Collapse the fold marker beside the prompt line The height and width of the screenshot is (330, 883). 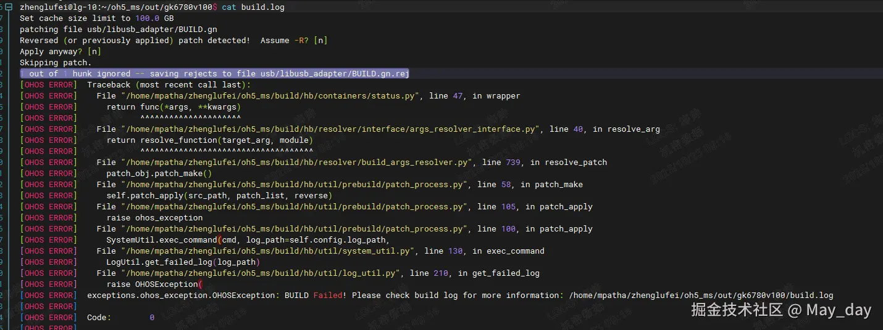click(x=9, y=7)
